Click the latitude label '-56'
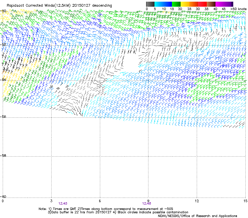 [3, 116]
